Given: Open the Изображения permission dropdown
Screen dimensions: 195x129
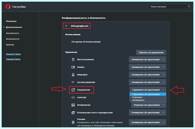Looking at the screenshot, I should click(x=149, y=105).
